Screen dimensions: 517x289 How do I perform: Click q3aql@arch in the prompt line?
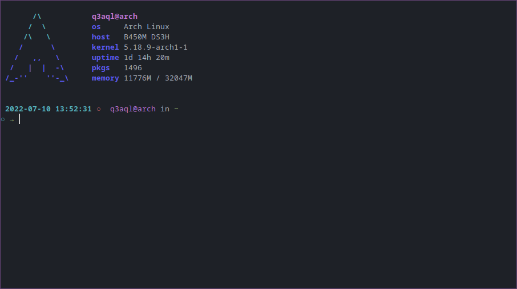133,109
